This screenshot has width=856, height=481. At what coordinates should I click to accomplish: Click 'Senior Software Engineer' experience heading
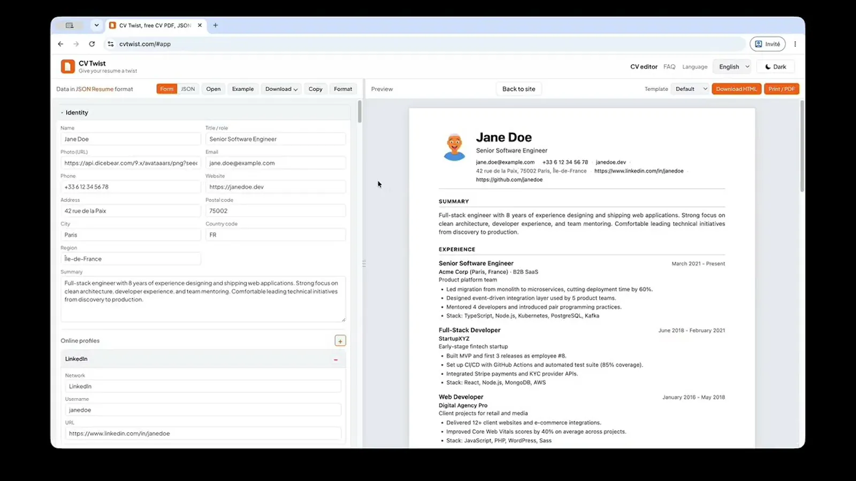[x=476, y=263]
